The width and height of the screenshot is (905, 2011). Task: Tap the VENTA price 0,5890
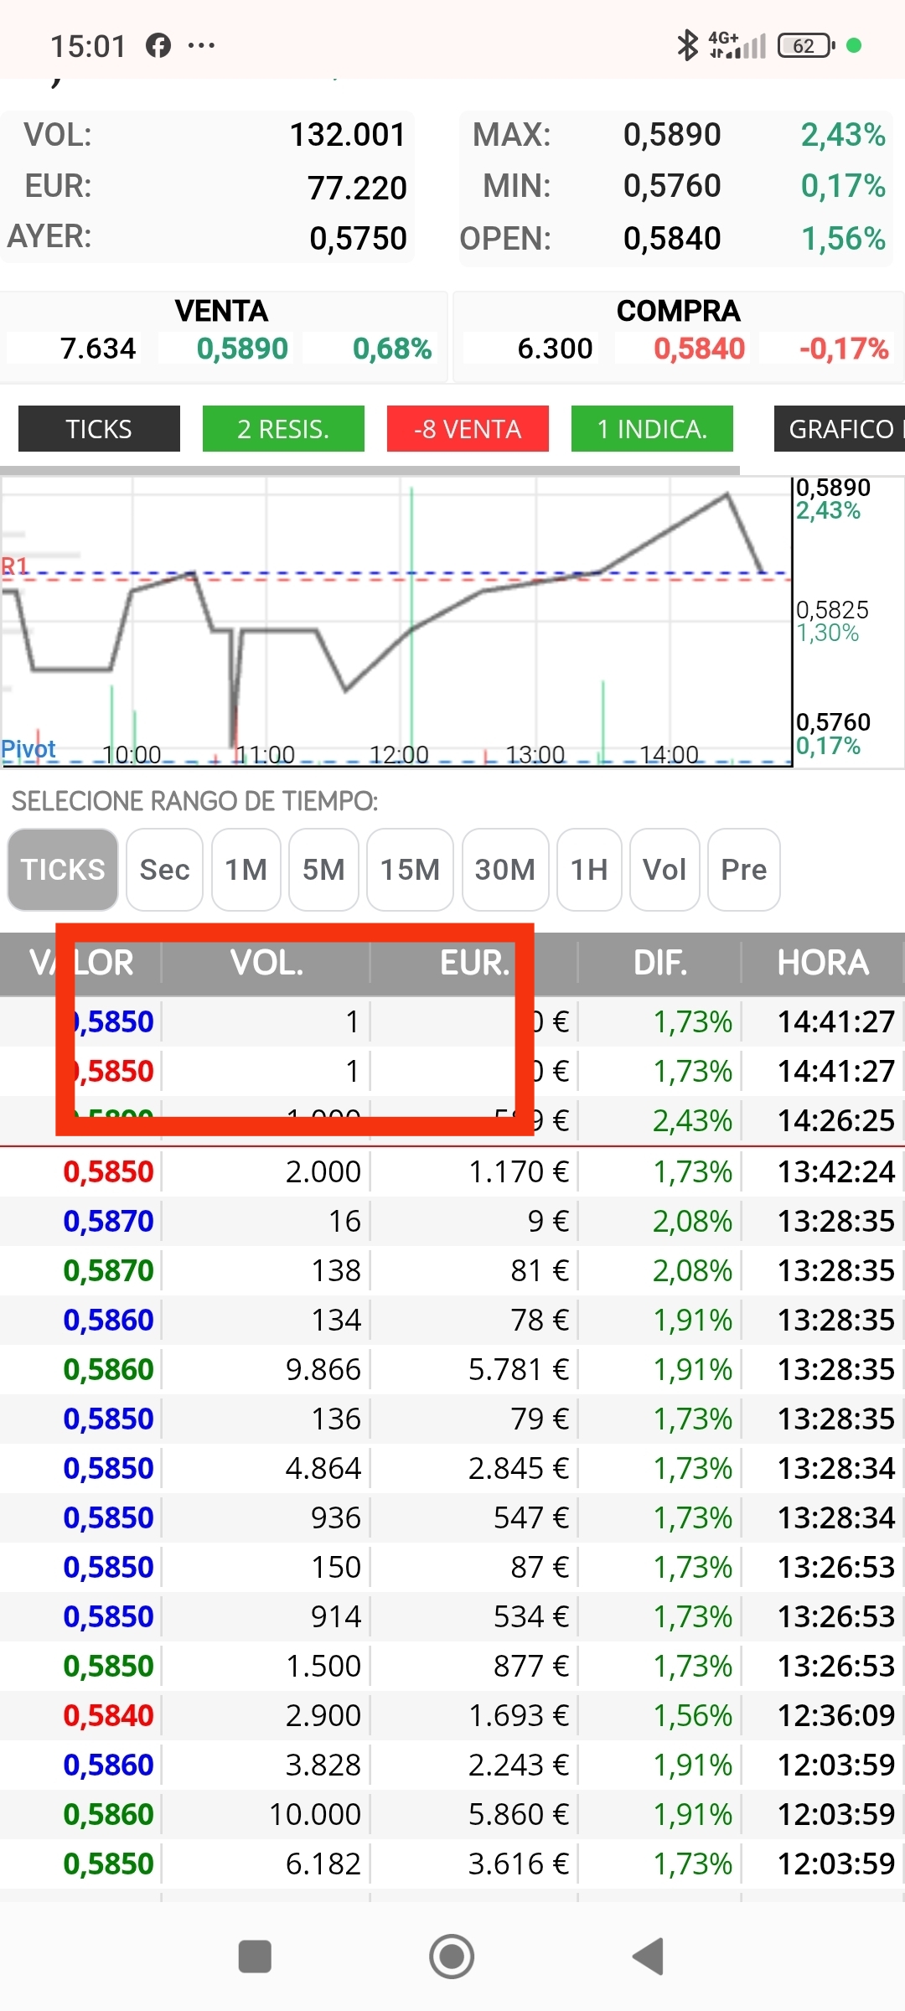coord(242,349)
